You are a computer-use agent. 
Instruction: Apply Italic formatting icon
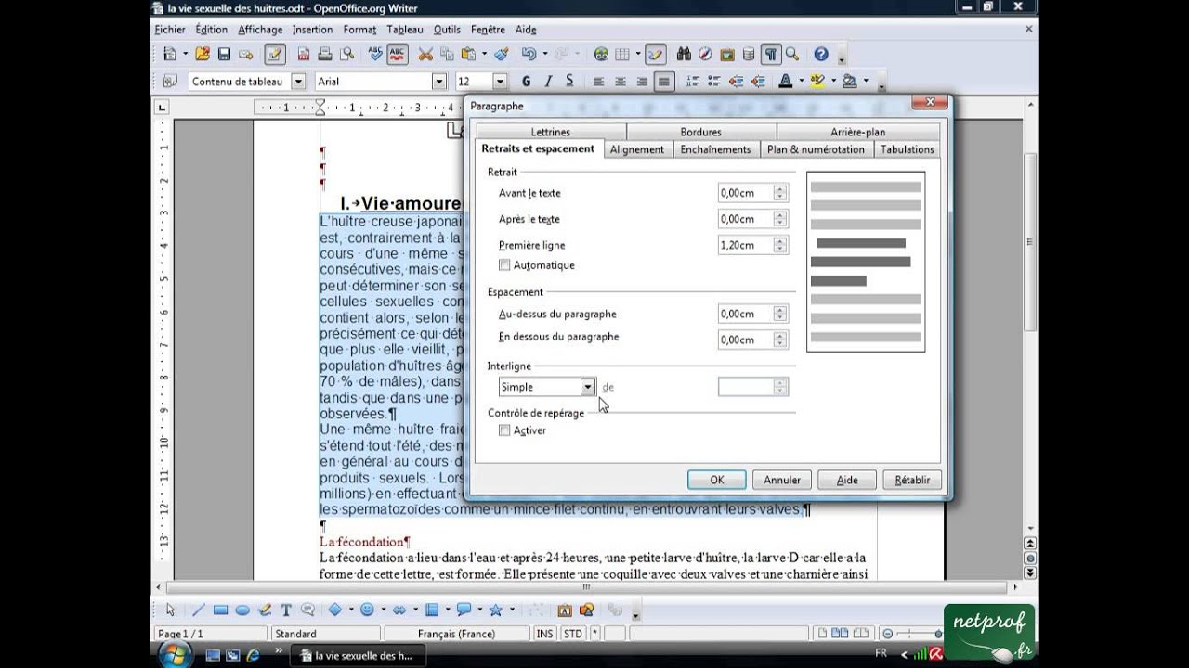pos(548,82)
